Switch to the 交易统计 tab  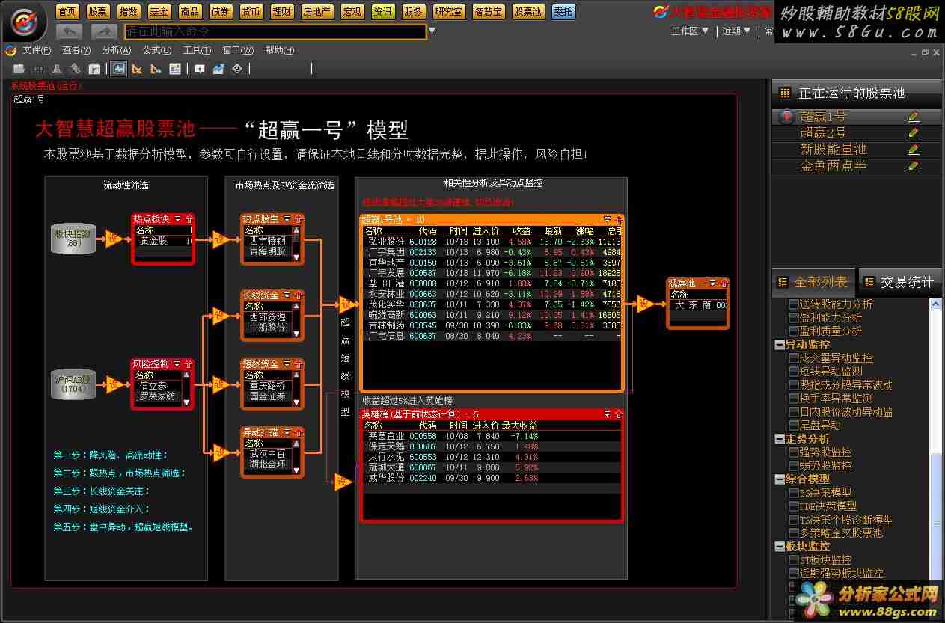pos(901,283)
